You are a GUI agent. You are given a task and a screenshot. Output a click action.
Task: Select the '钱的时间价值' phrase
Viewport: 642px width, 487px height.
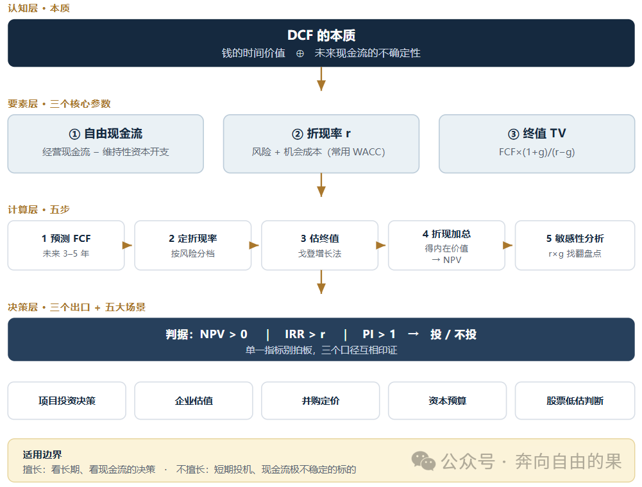pyautogui.click(x=253, y=53)
